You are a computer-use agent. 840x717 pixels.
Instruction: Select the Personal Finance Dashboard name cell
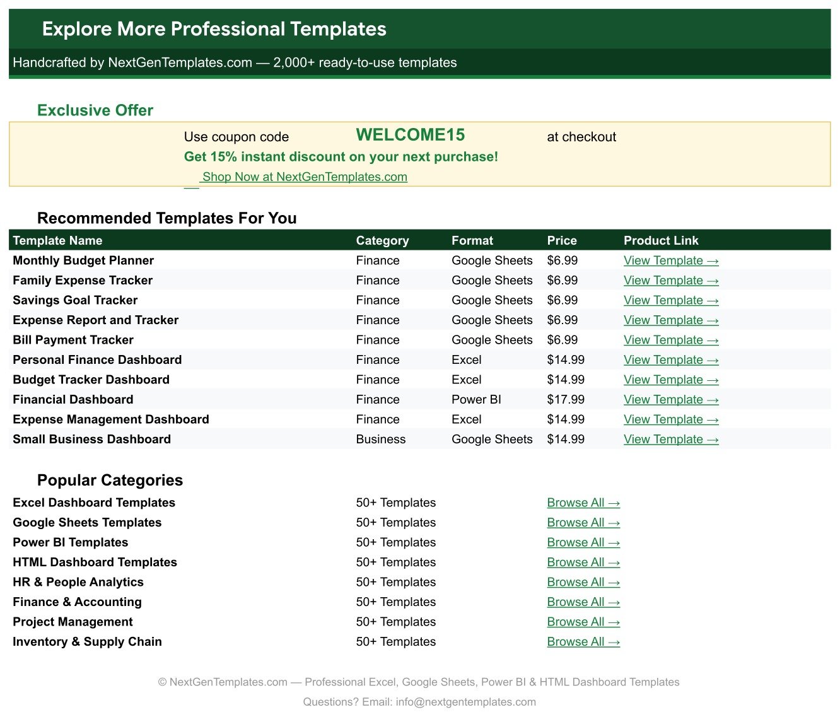coord(97,360)
